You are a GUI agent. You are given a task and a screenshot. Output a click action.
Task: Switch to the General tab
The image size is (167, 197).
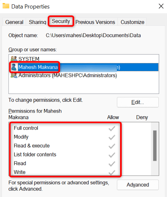pyautogui.click(x=14, y=22)
